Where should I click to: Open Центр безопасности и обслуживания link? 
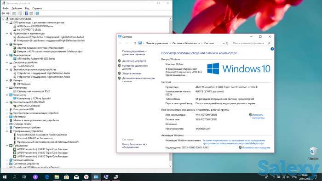pyautogui.click(x=134, y=146)
